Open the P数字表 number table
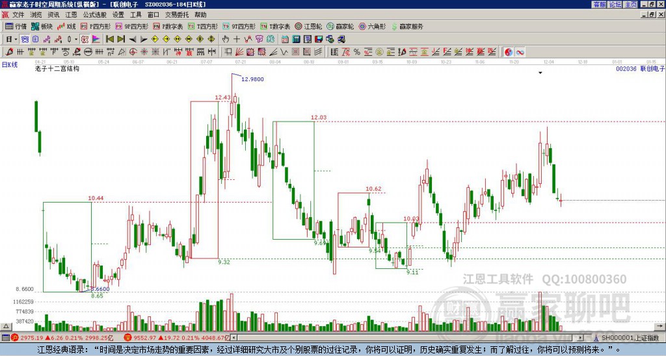Screen dimensions: 666x356 168,26
